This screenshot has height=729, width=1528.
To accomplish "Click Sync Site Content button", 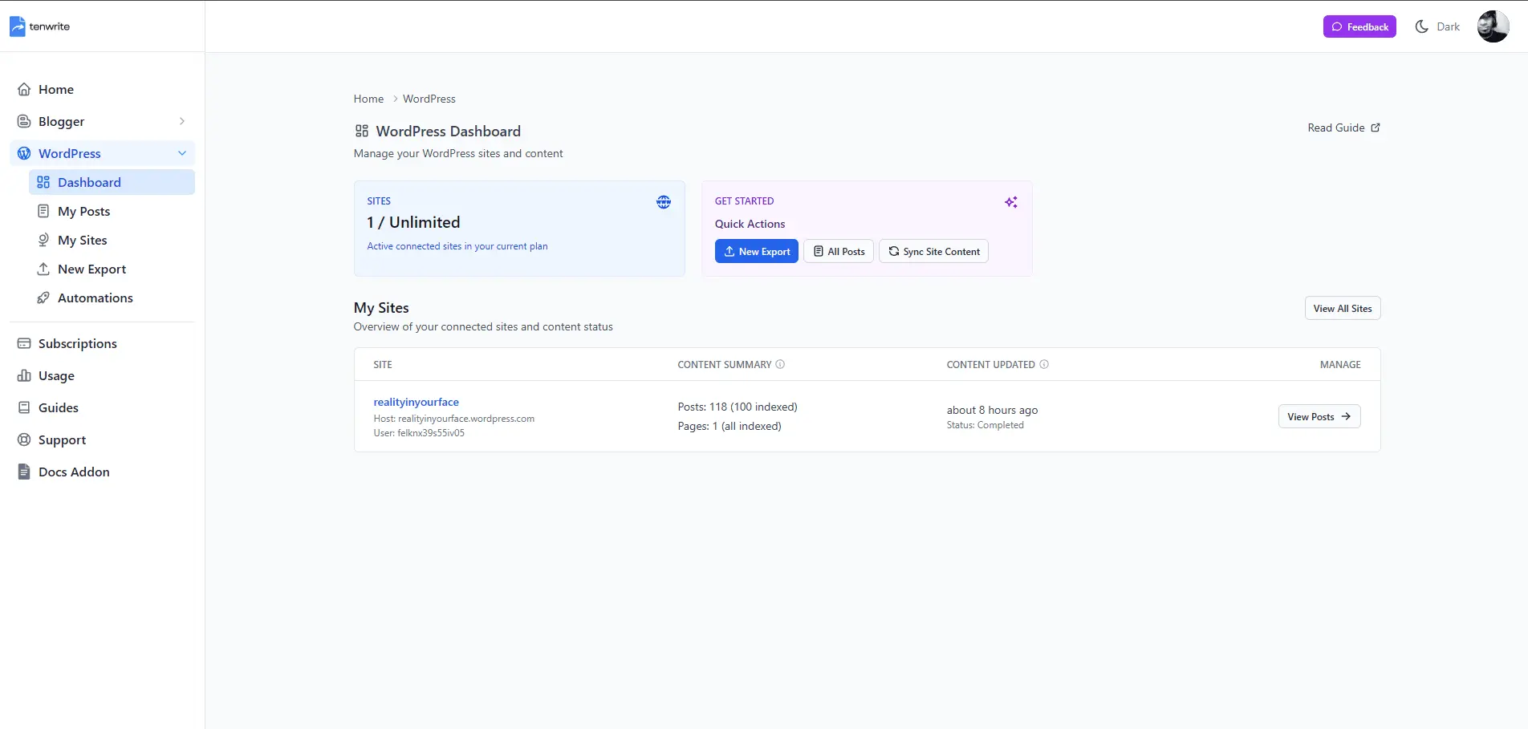I will (933, 251).
